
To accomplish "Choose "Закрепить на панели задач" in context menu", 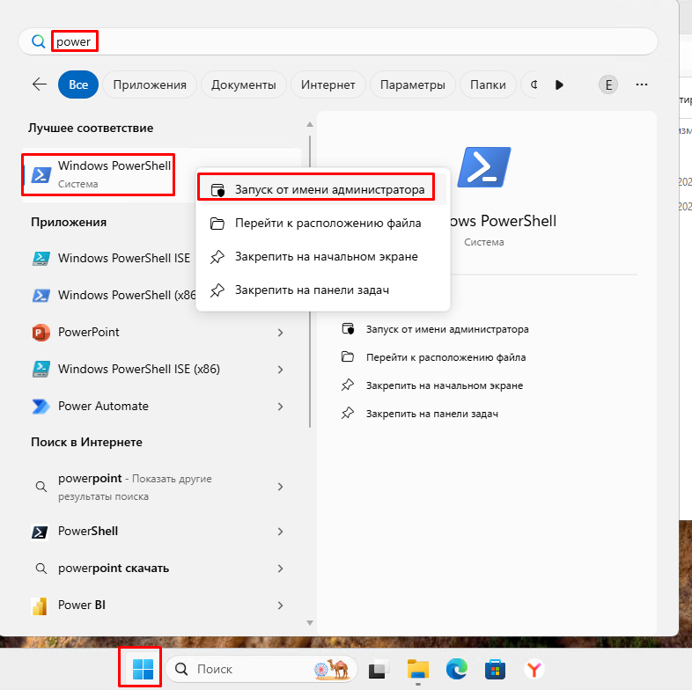I will pyautogui.click(x=322, y=290).
